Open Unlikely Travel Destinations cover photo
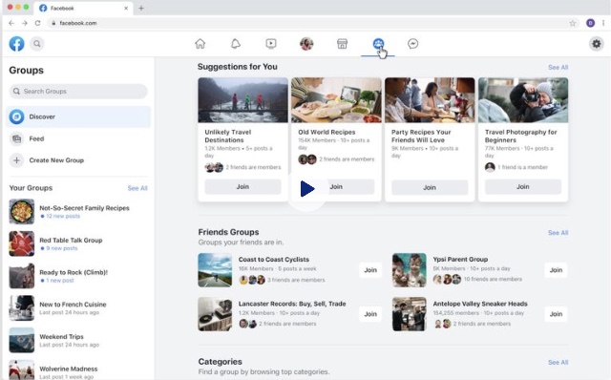The height and width of the screenshot is (380, 611). click(242, 100)
